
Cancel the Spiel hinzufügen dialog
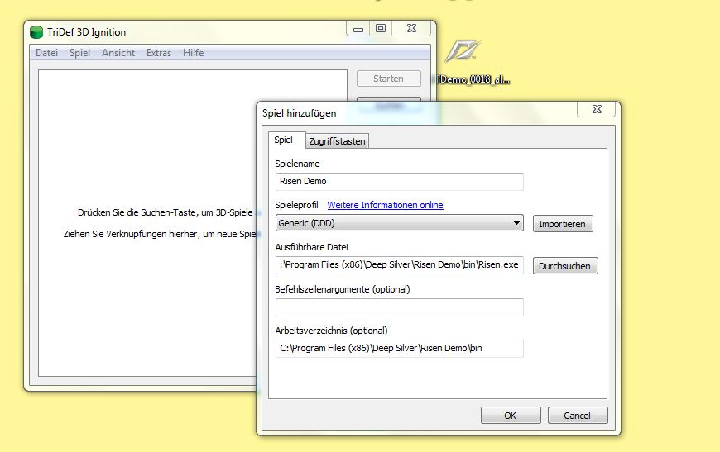(x=577, y=416)
